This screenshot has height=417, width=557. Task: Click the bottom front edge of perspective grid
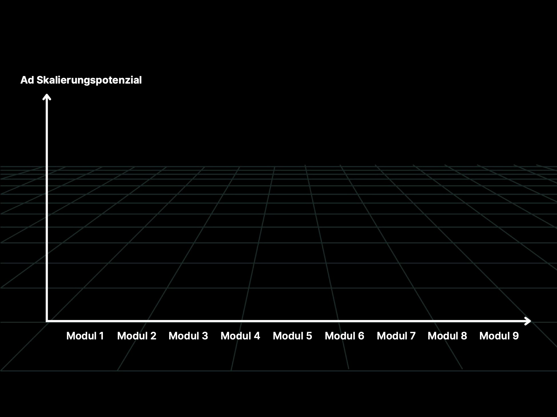(x=286, y=371)
